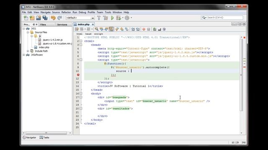Open the Debug Project dropdown arrow

pyautogui.click(x=123, y=17)
